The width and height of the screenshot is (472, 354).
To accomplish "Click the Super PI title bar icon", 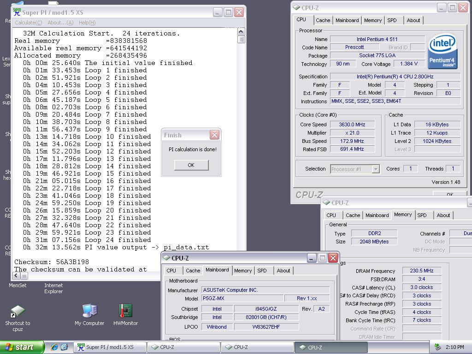I will (17, 12).
